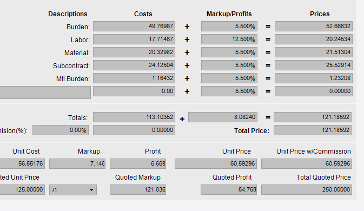
Task: Click the Unit Price w/Commission label
Action: 313,151
